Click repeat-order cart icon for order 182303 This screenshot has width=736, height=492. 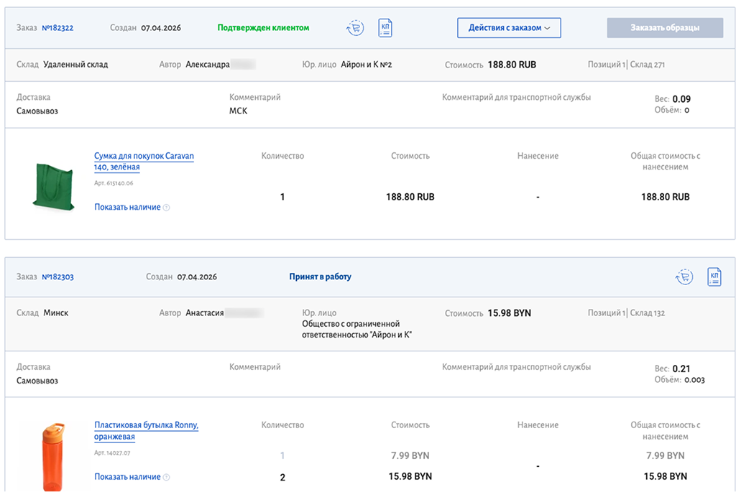point(684,277)
